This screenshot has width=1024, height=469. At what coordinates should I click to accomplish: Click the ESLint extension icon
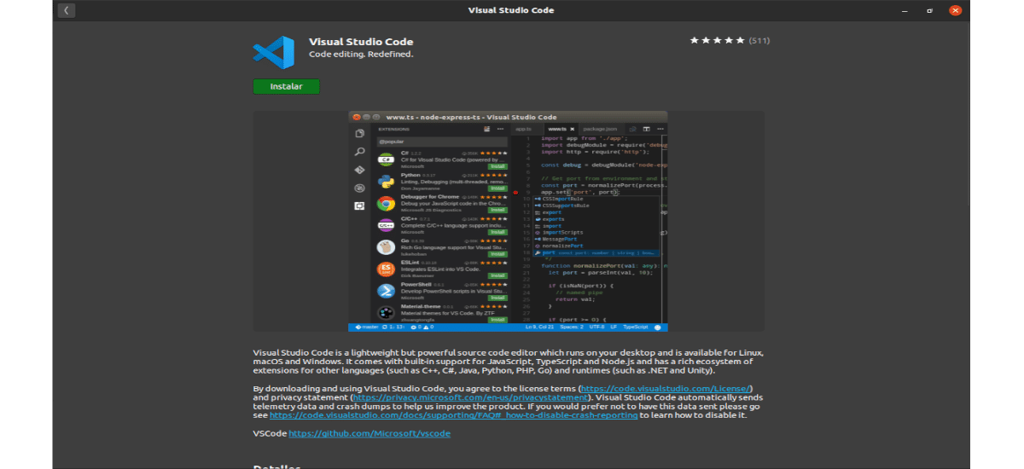(386, 269)
